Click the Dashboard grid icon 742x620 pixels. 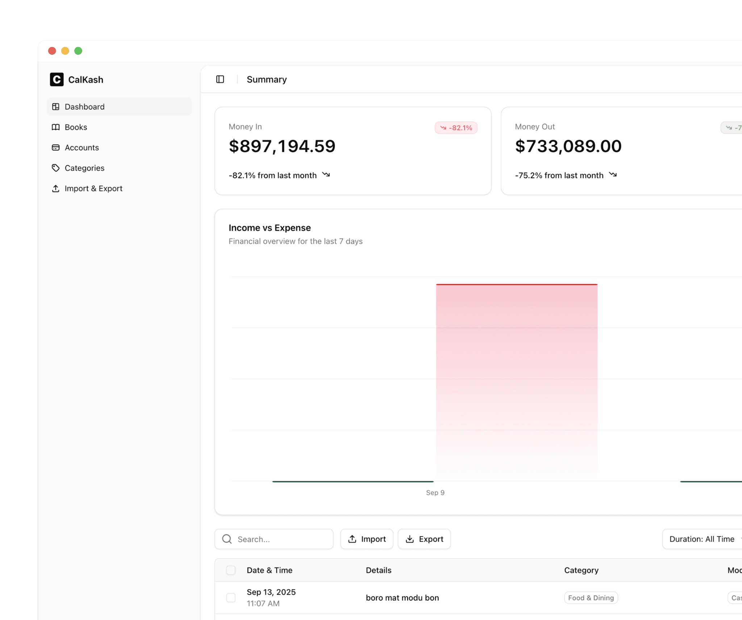(56, 107)
